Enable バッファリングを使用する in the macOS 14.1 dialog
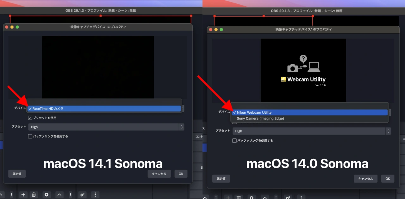405x199 pixels. (x=30, y=136)
